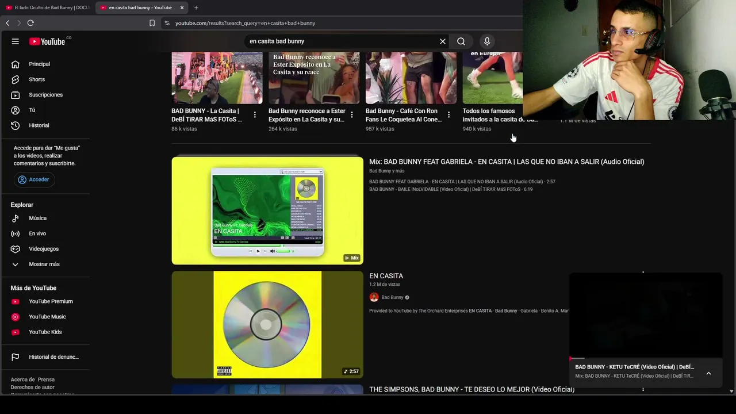The height and width of the screenshot is (414, 736).
Task: Select mix track EN CASITA Audio Oficial 2:57
Action: pyautogui.click(x=462, y=182)
